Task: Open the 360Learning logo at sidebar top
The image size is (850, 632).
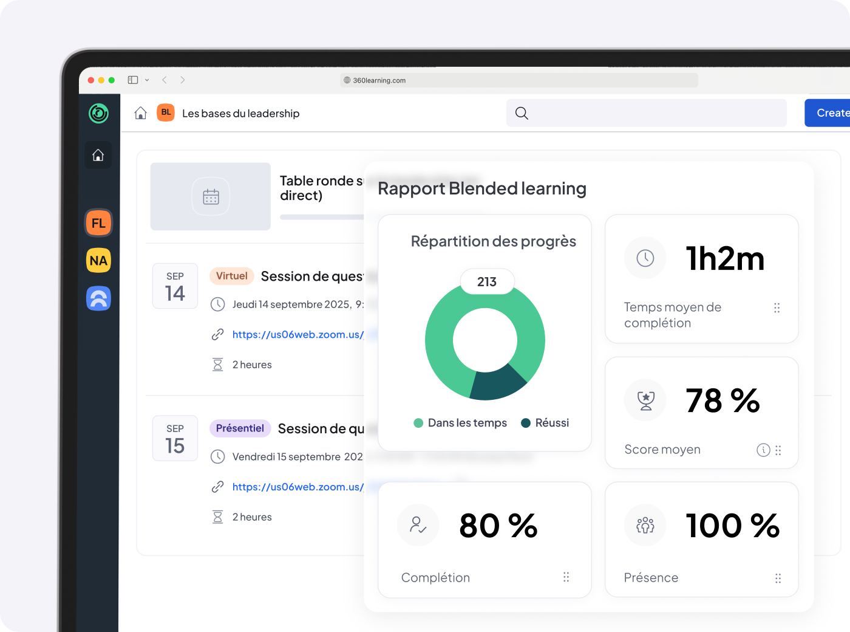Action: click(98, 113)
